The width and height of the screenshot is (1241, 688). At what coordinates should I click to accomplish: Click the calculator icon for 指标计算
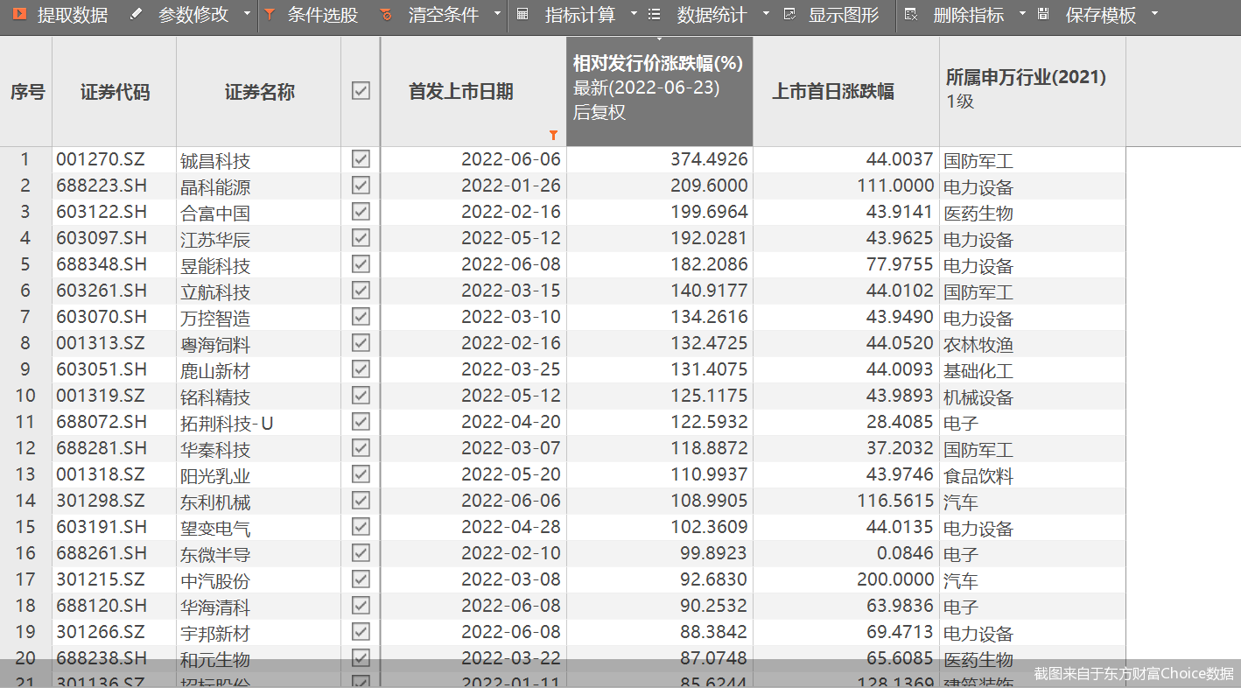point(522,14)
